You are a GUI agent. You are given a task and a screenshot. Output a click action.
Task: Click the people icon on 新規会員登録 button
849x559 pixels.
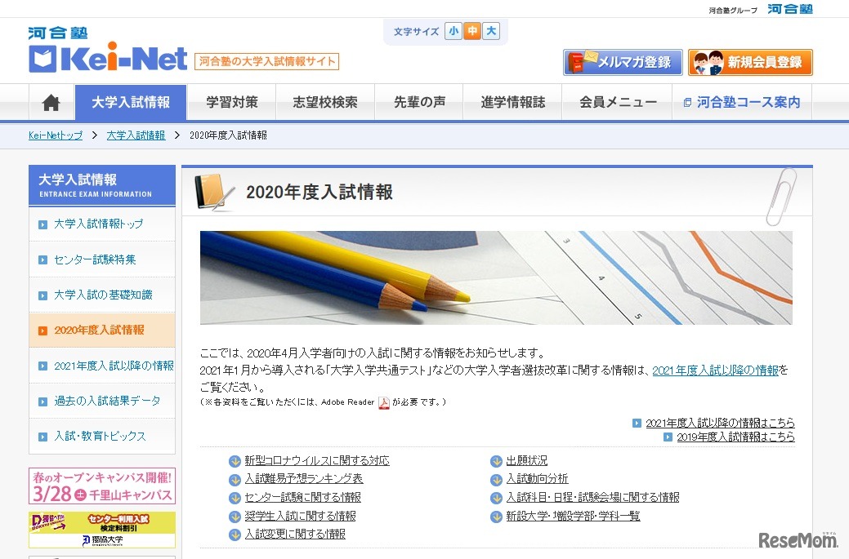pos(708,61)
